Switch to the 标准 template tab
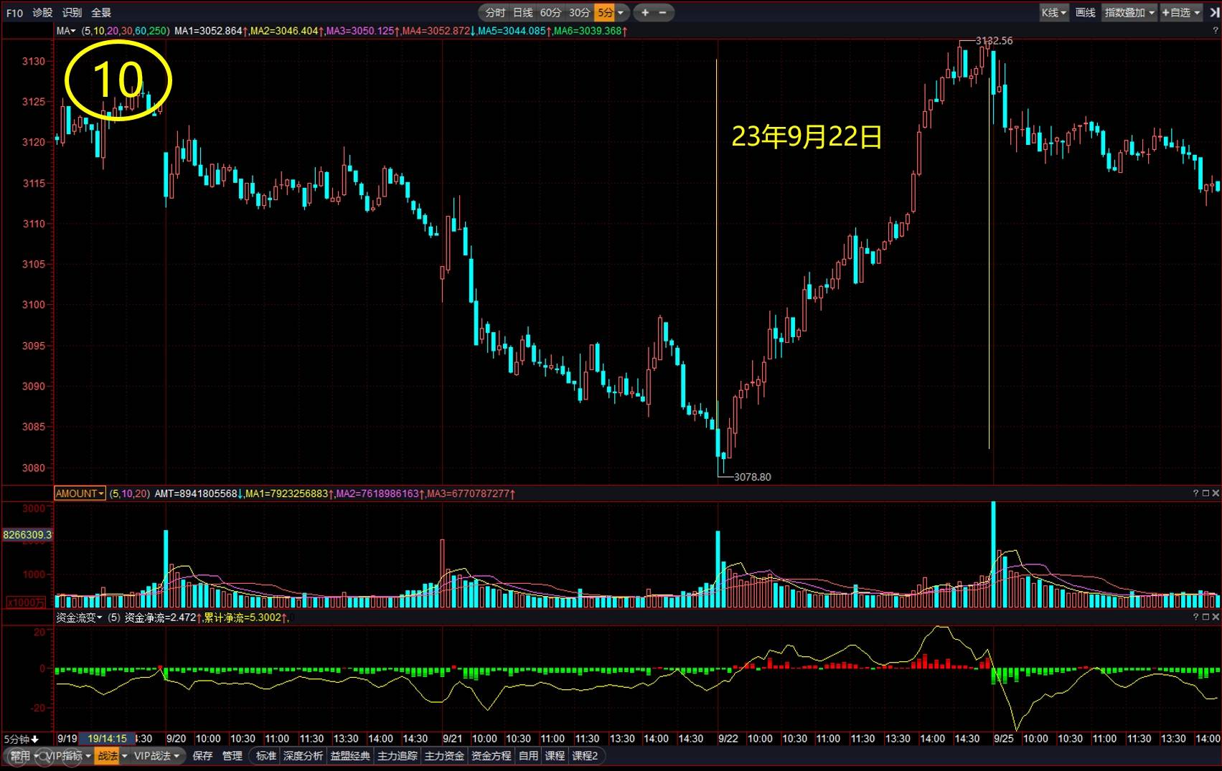 click(x=266, y=756)
